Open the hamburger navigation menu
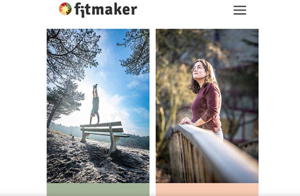 (240, 10)
